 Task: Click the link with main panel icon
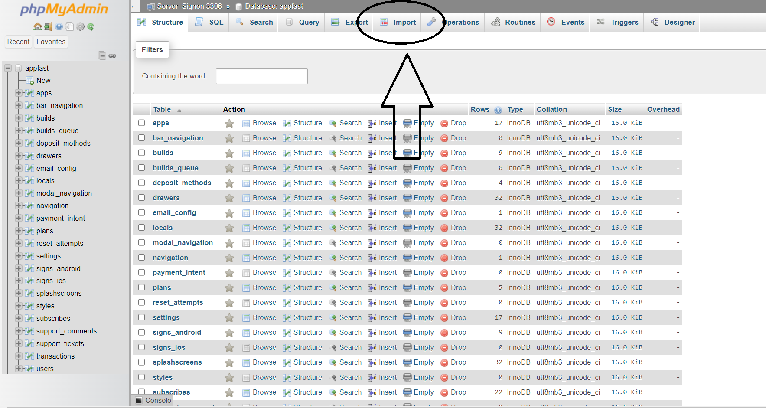(x=112, y=55)
